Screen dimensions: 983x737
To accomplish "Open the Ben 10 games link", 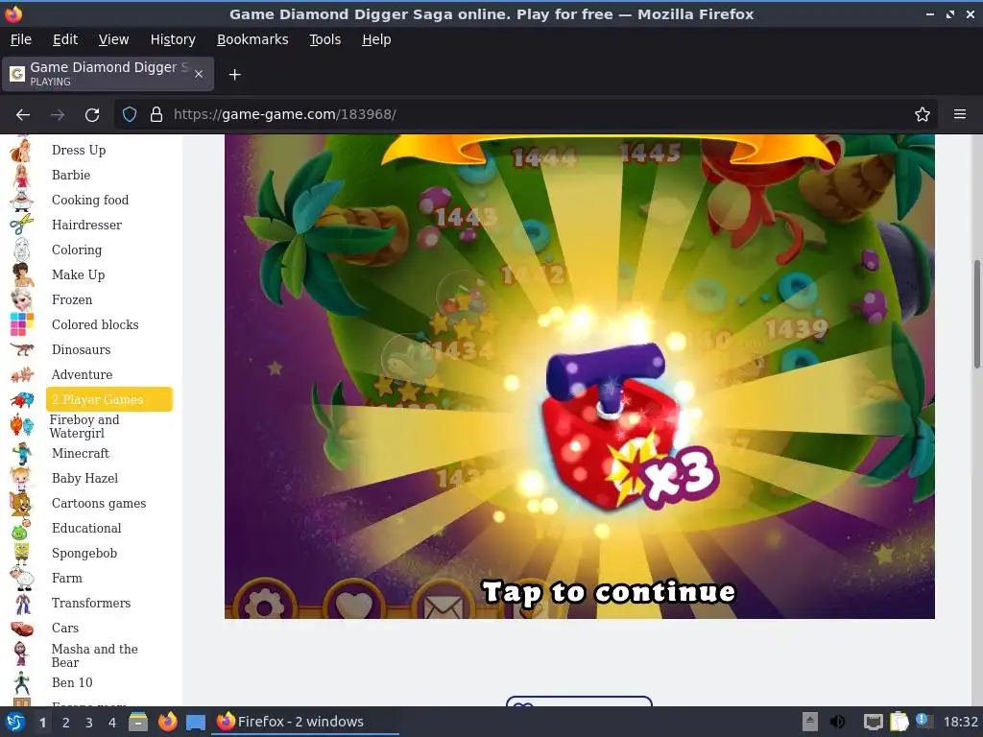I will tap(72, 682).
